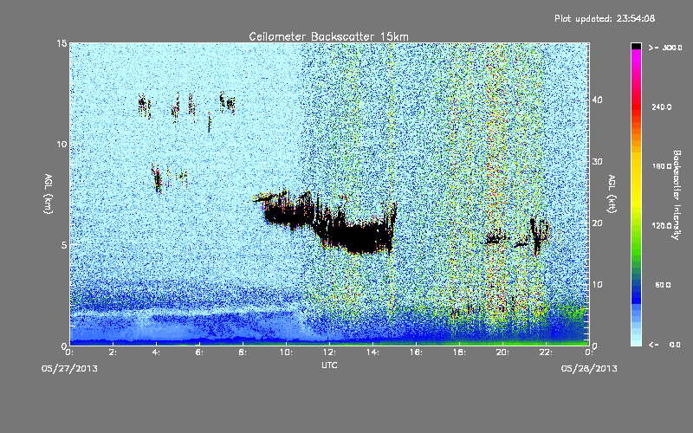Viewport: 693px width, 433px height.
Task: Click the 'AGL (kft)' right axis label
Action: (612, 193)
